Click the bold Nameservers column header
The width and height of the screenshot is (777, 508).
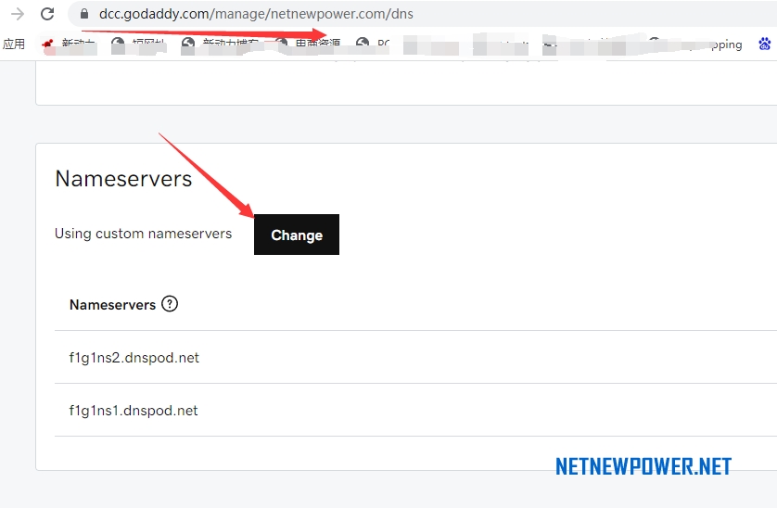coord(112,305)
